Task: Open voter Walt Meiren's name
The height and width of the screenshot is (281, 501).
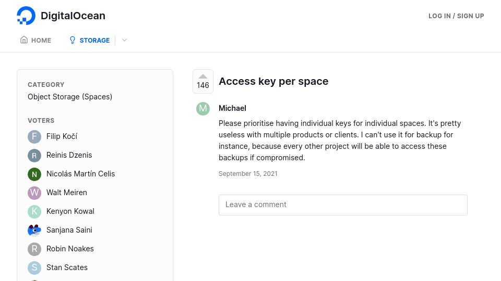Action: (x=66, y=193)
